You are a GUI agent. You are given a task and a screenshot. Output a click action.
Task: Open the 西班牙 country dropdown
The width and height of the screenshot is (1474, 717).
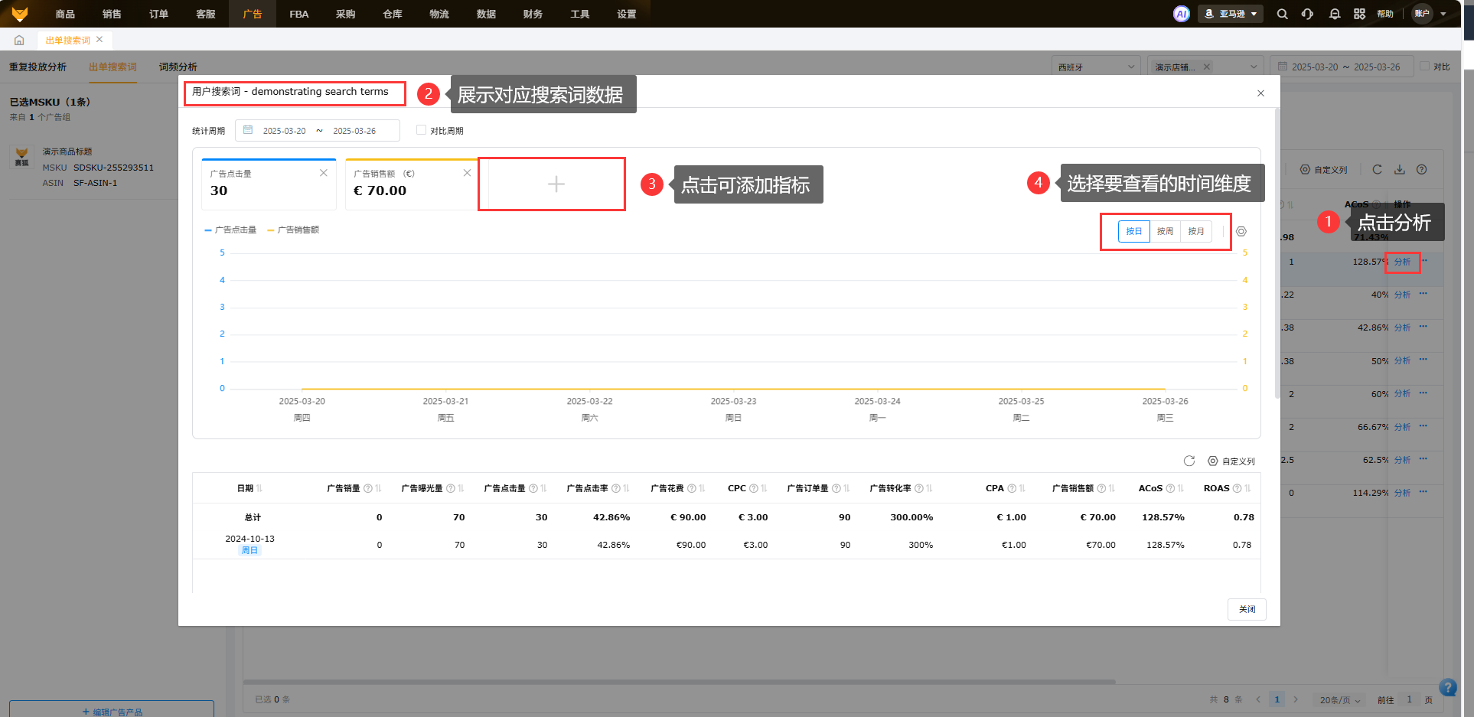[1095, 67]
